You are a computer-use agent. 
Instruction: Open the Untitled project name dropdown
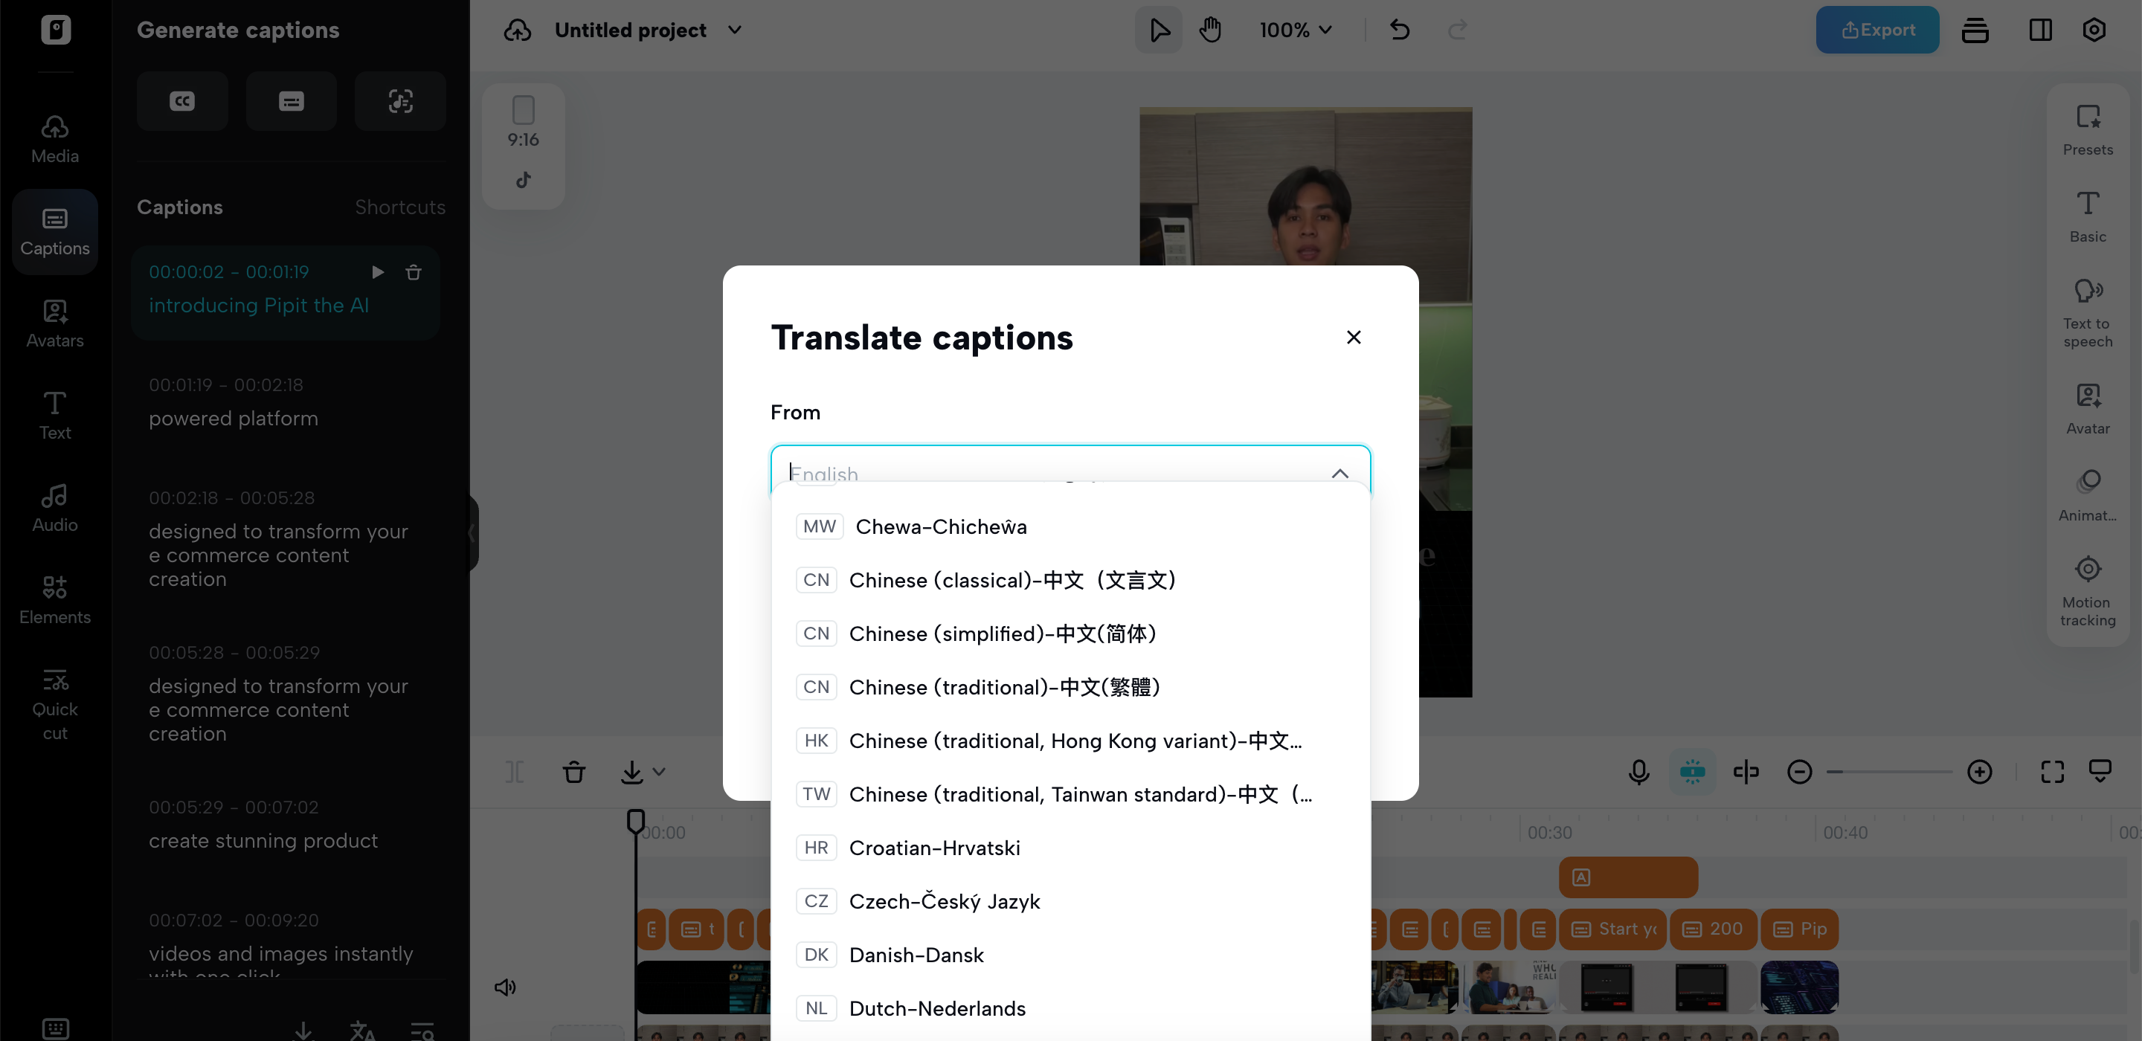[734, 30]
